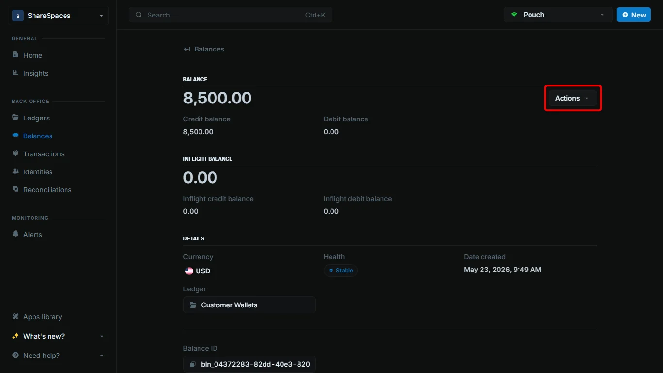Select Balances in the sidebar
Image resolution: width=663 pixels, height=373 pixels.
click(x=38, y=136)
